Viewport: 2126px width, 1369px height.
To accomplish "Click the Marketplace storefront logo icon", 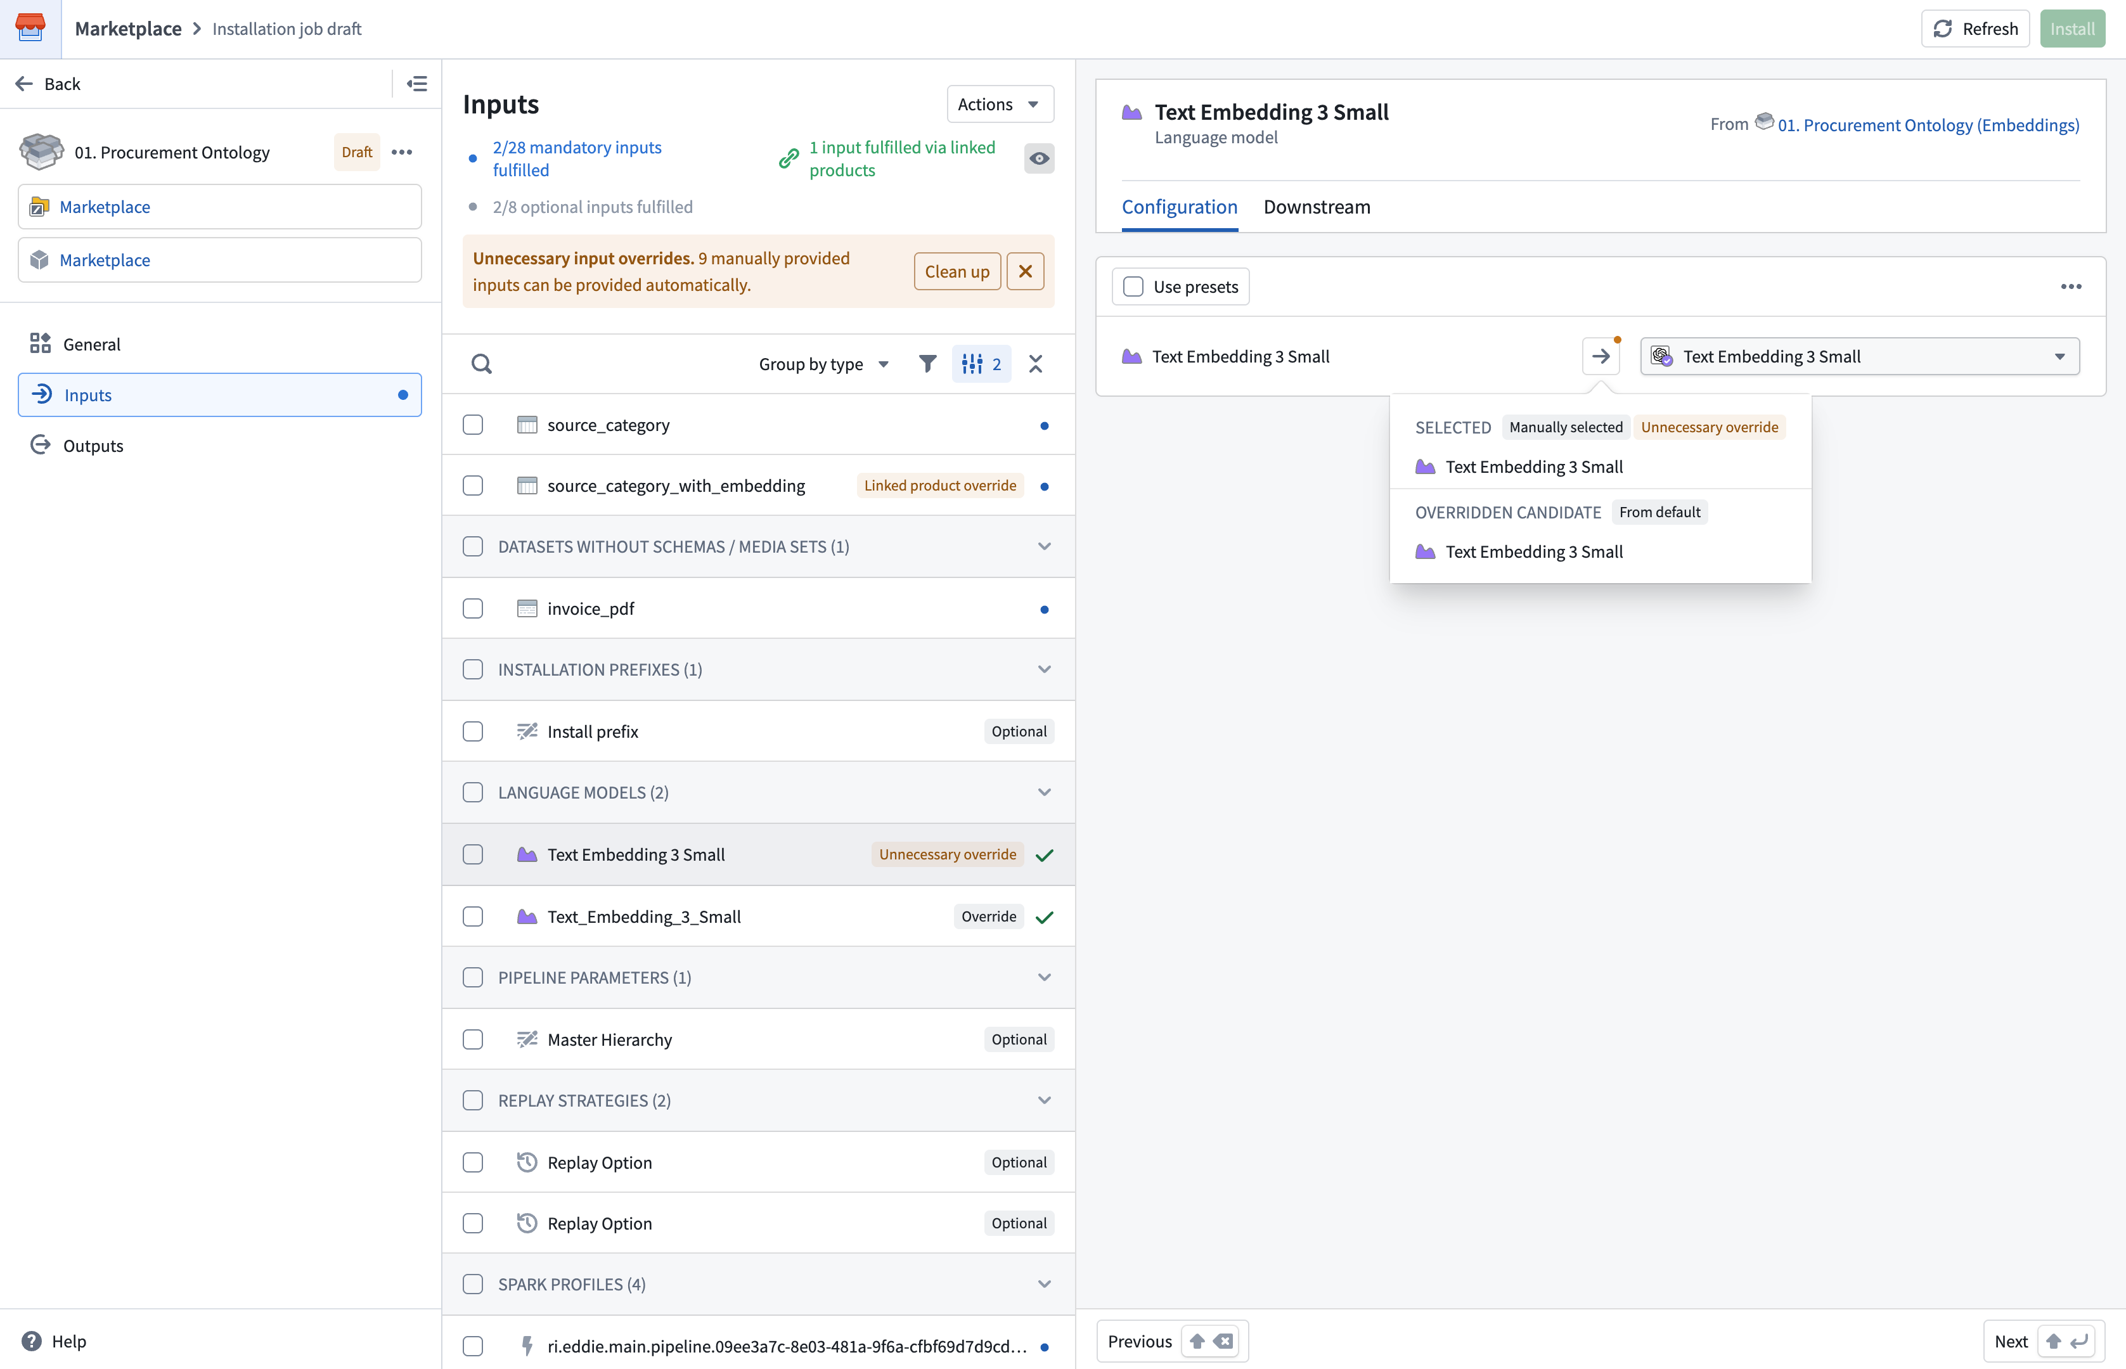I will pos(30,27).
